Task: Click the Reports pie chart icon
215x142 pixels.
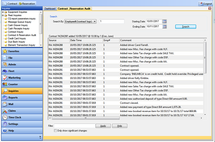Action: 5,97
